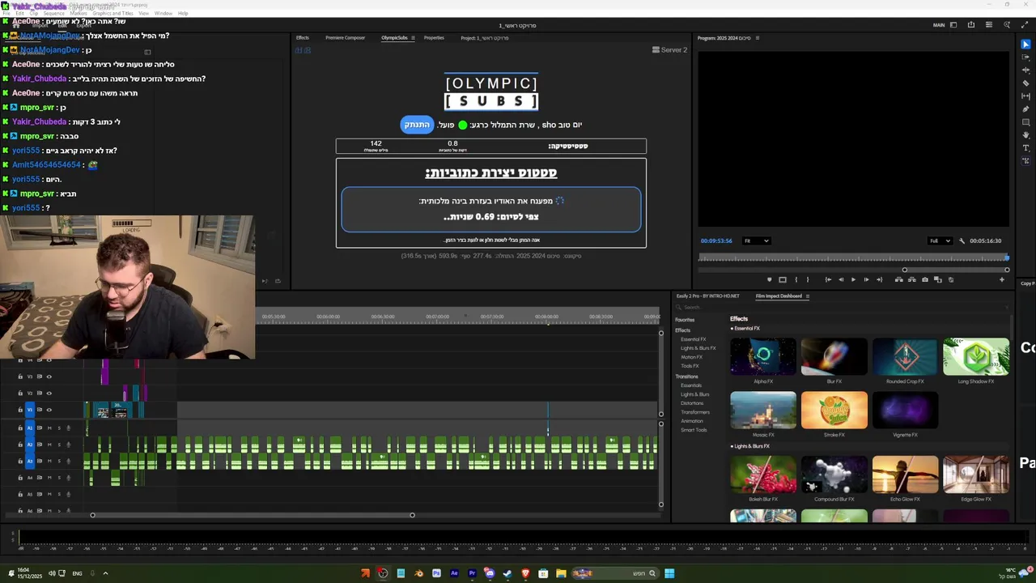Mute audio track A1
Screen dimensions: 1036x583
(49, 428)
